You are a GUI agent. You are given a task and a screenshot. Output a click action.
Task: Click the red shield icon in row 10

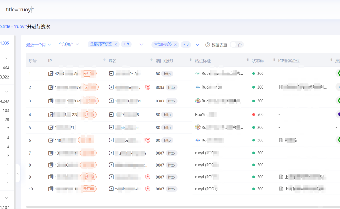click(148, 189)
